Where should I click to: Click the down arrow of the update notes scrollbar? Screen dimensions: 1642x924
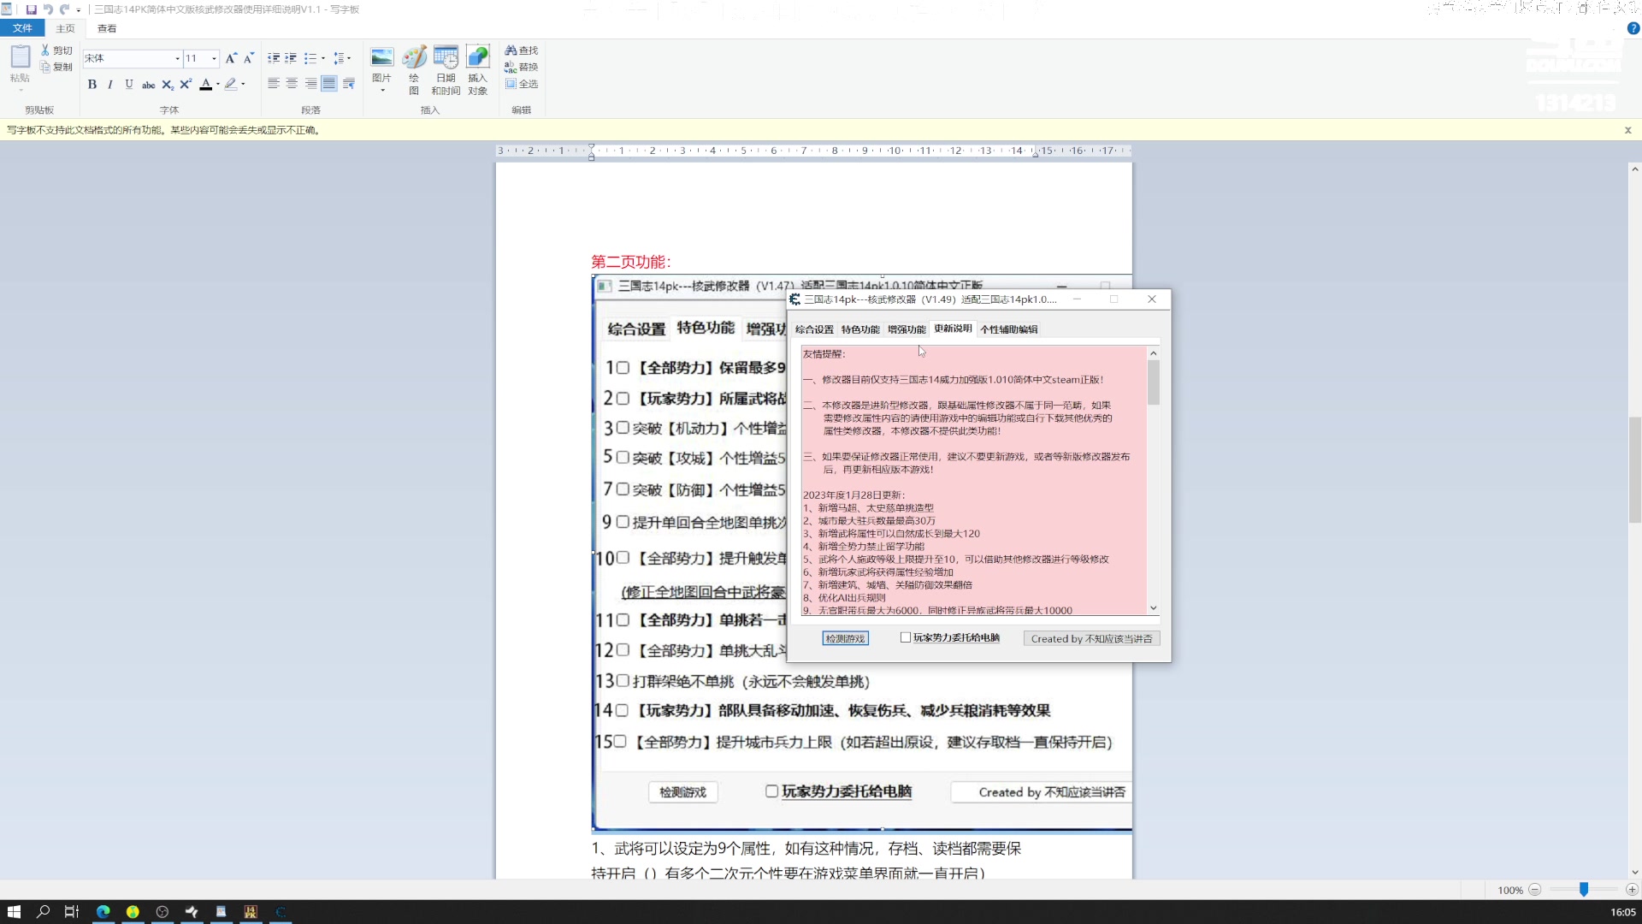point(1154,608)
